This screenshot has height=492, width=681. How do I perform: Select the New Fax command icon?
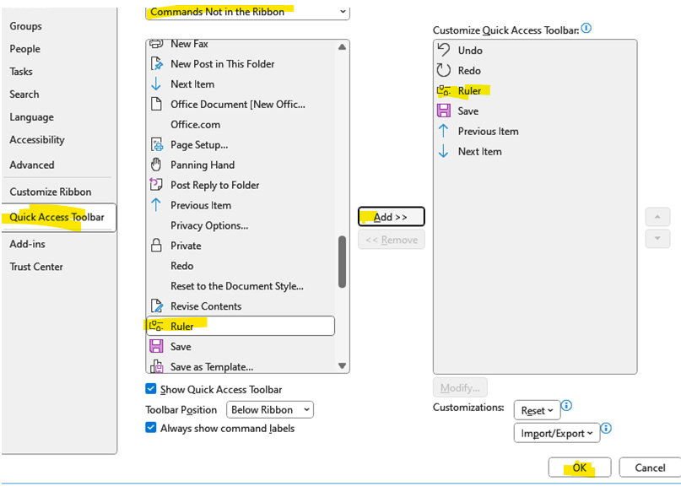click(x=155, y=43)
